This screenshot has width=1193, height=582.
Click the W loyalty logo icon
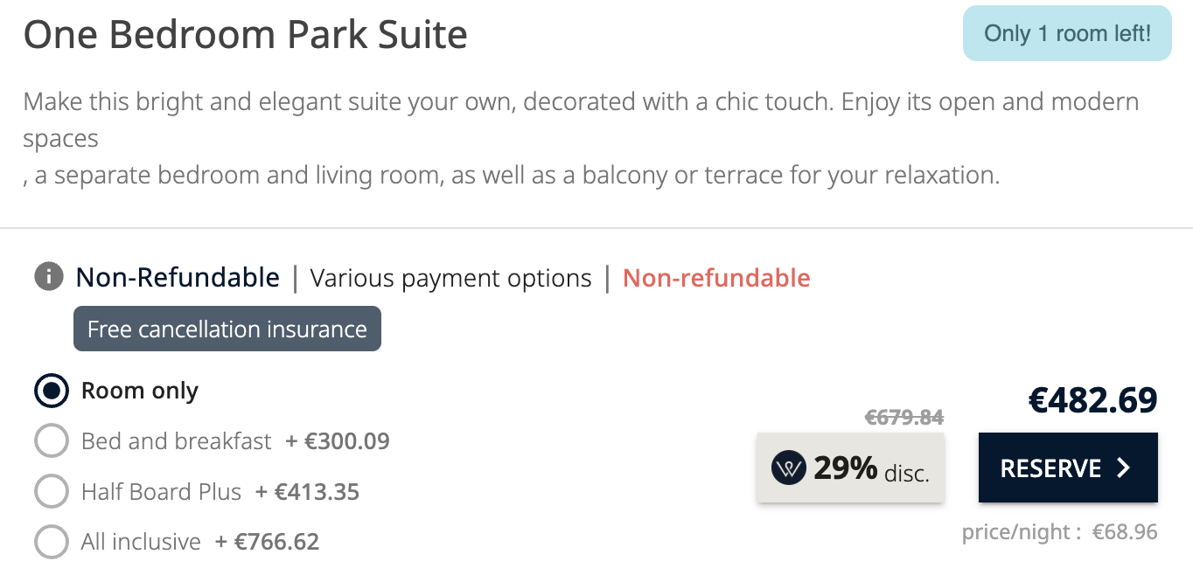(788, 469)
